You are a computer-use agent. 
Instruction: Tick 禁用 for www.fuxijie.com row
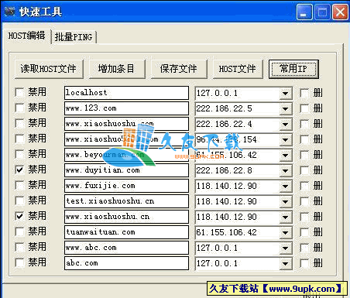[19, 185]
